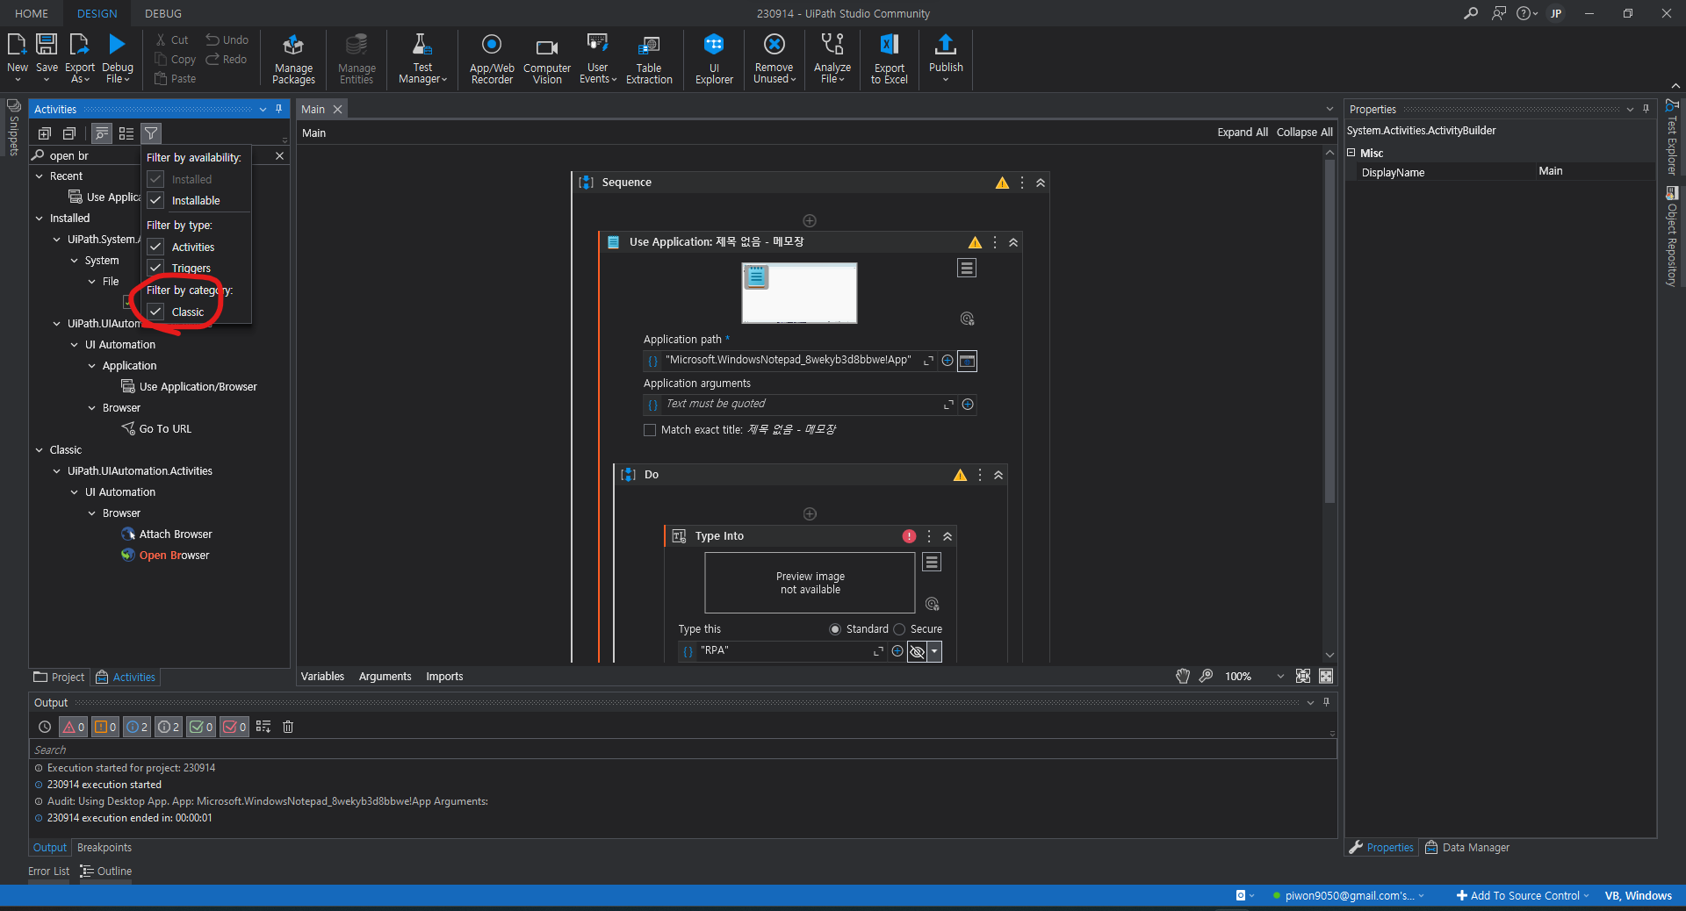The image size is (1686, 911).
Task: Open Manage Packages
Action: (293, 59)
